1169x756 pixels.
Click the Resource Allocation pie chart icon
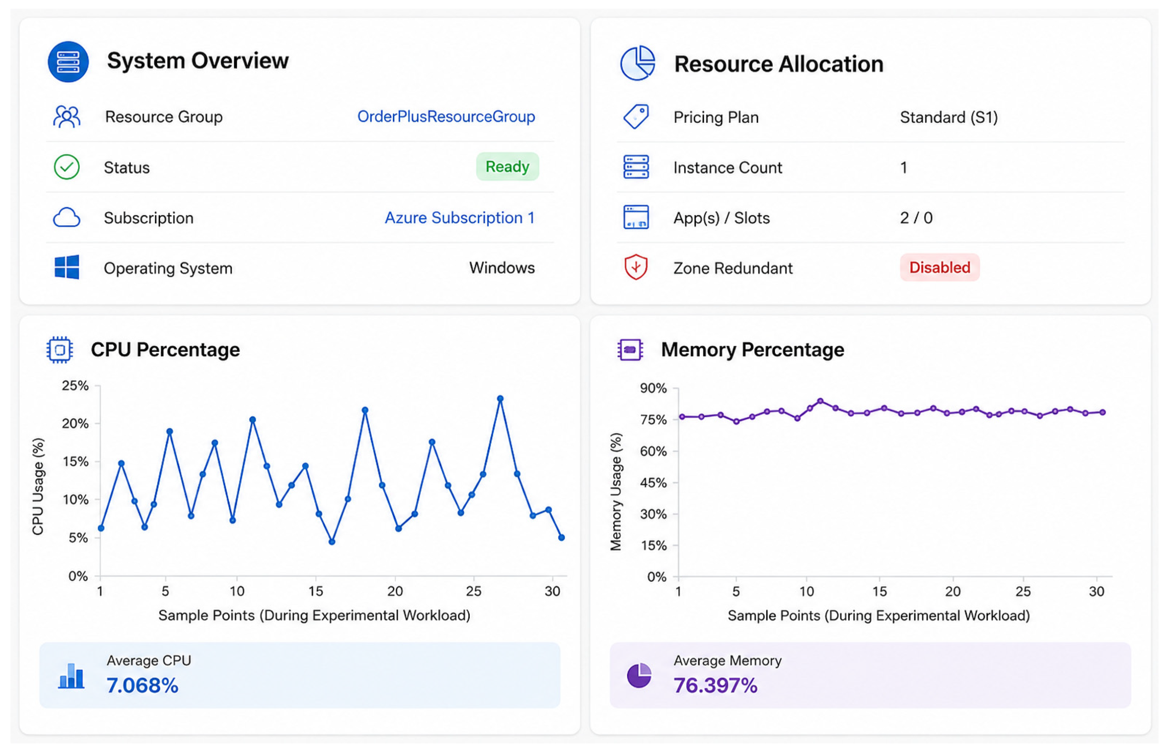click(x=638, y=63)
